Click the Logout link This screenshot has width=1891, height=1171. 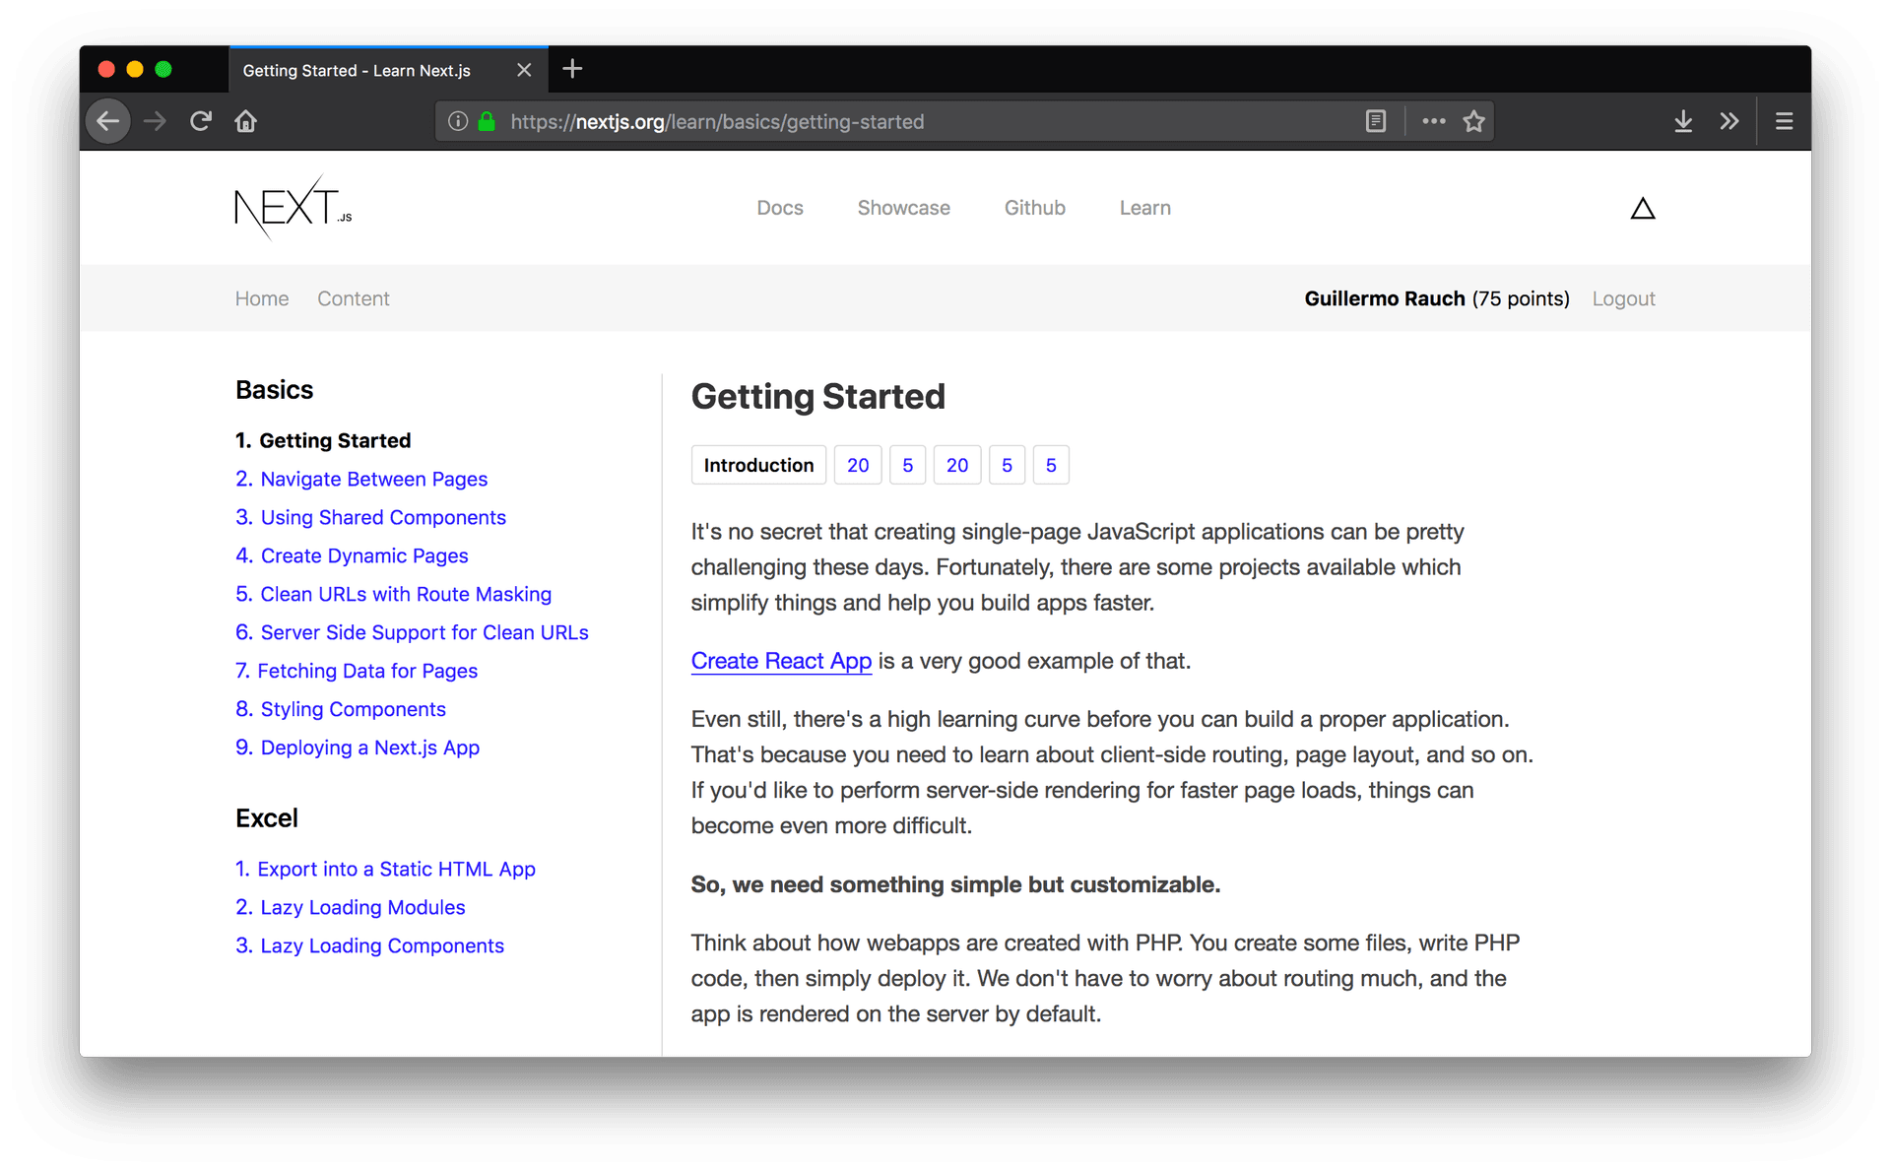[1623, 298]
